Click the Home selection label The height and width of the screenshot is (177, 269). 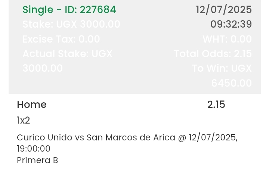click(32, 105)
